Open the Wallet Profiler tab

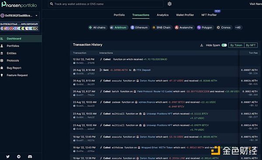(185, 15)
